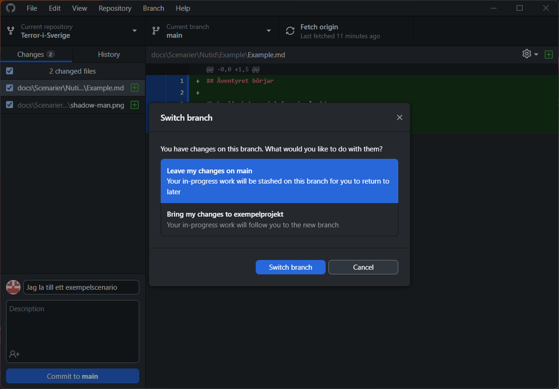This screenshot has width=559, height=389.
Task: Click the Fetch origin sync icon
Action: point(290,31)
